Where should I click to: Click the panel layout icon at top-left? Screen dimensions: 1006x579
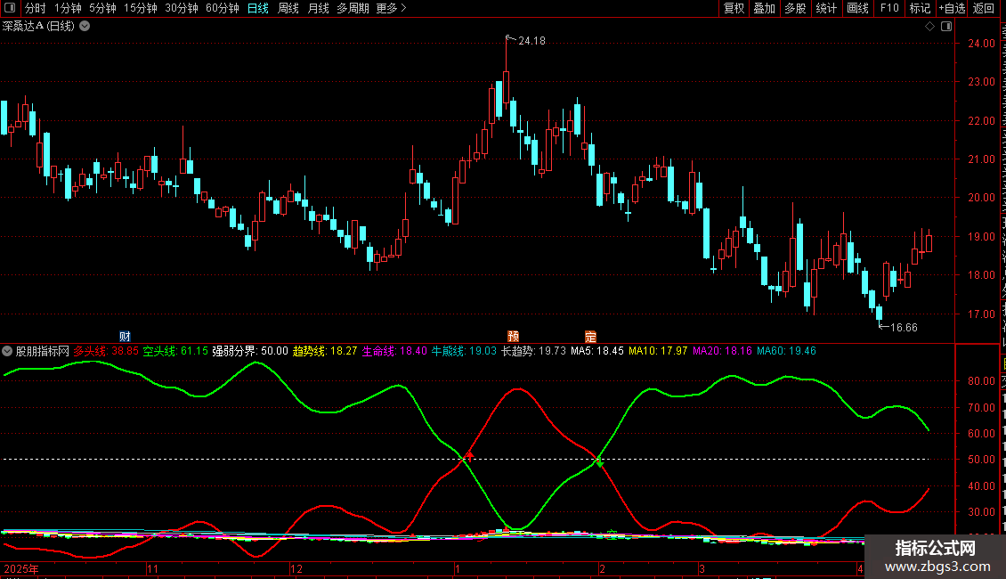coord(10,8)
